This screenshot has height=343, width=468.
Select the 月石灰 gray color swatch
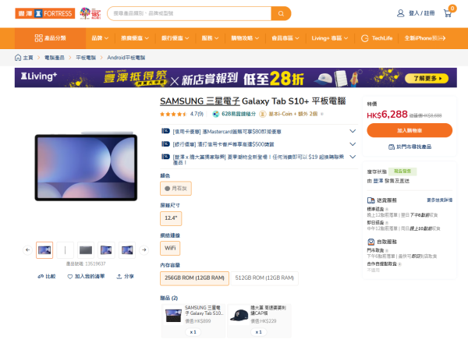[x=175, y=189]
